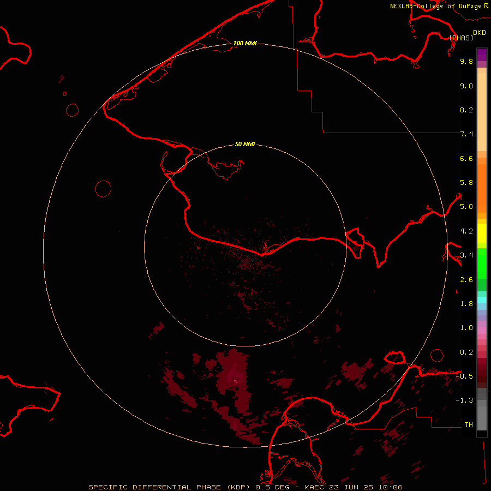Screen dimensions: 491x491
Task: Click the 1.0 value on the color scale
Action: (x=466, y=328)
